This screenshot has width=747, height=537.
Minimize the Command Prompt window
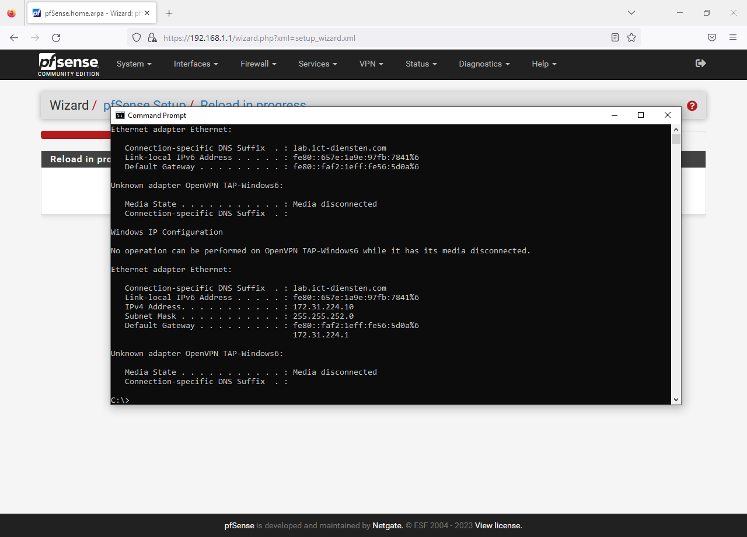(x=614, y=116)
